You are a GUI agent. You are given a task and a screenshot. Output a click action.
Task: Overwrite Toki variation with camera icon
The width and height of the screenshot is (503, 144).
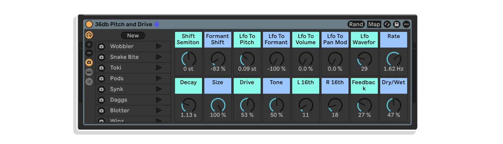coord(101,68)
